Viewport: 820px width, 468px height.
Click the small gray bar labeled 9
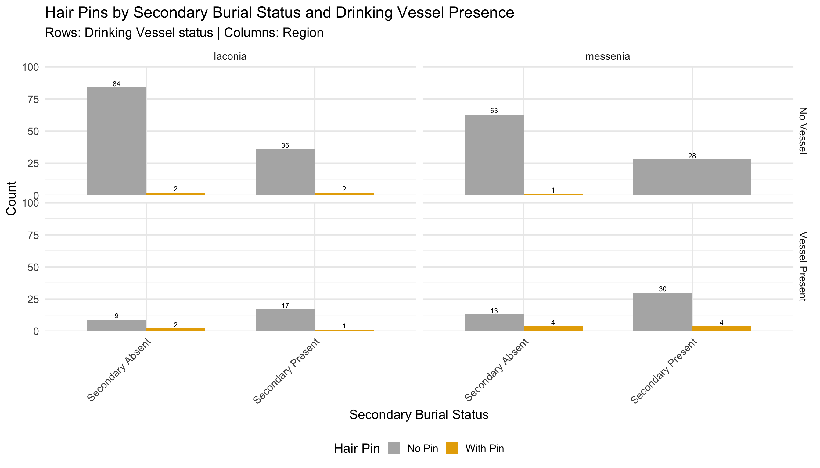117,325
